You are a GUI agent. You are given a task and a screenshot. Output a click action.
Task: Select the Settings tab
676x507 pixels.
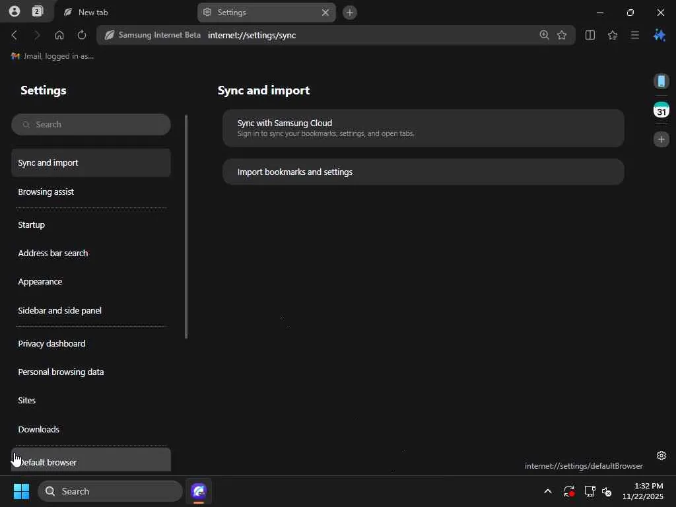click(x=267, y=13)
